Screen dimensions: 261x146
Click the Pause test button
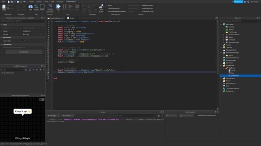[x=64, y=7]
